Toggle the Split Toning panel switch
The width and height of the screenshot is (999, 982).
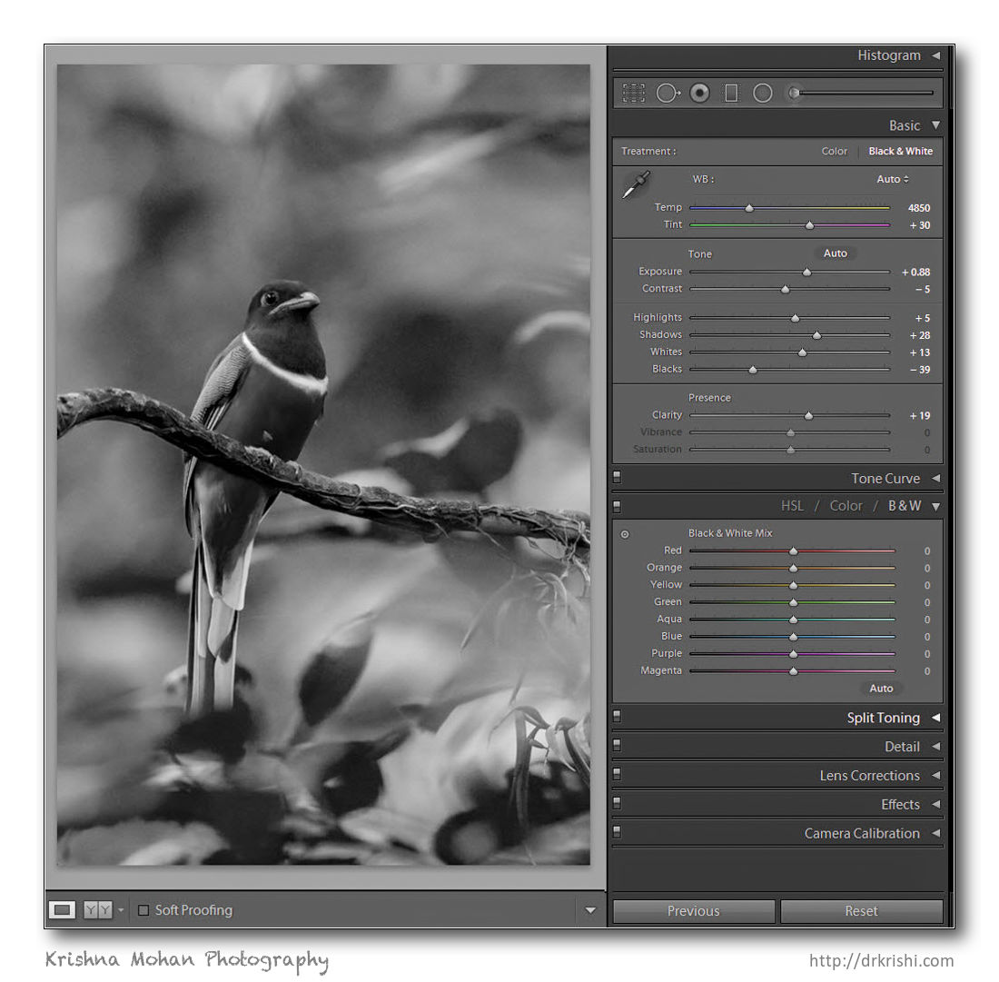click(x=617, y=718)
